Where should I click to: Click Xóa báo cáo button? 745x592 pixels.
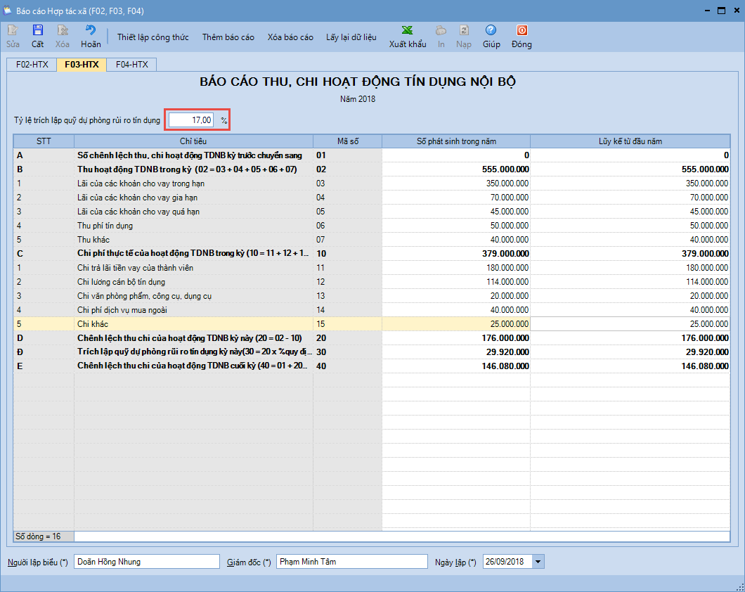tap(290, 37)
